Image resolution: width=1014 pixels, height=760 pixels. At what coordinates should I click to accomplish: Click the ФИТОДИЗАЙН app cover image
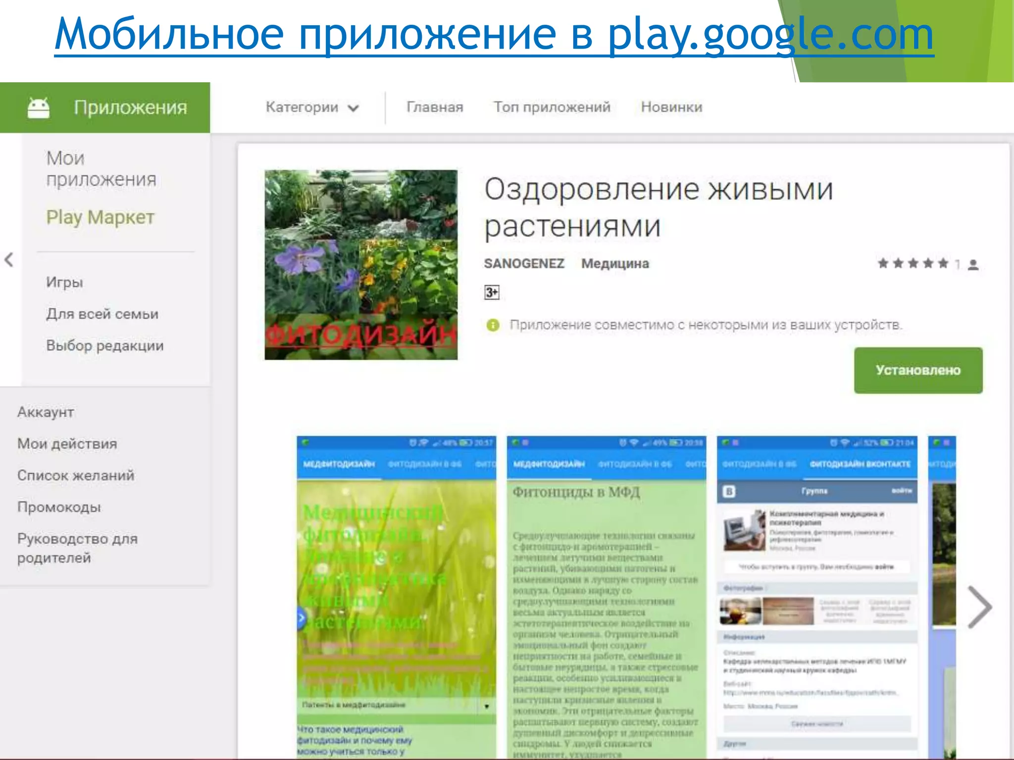(361, 265)
